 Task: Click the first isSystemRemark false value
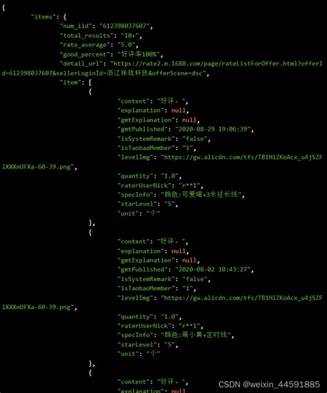pyautogui.click(x=196, y=139)
